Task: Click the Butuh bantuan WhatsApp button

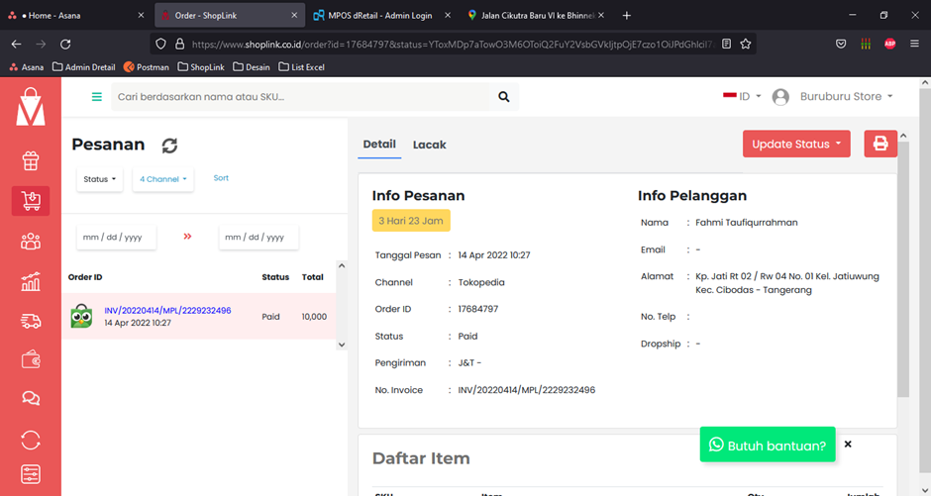Action: click(768, 446)
